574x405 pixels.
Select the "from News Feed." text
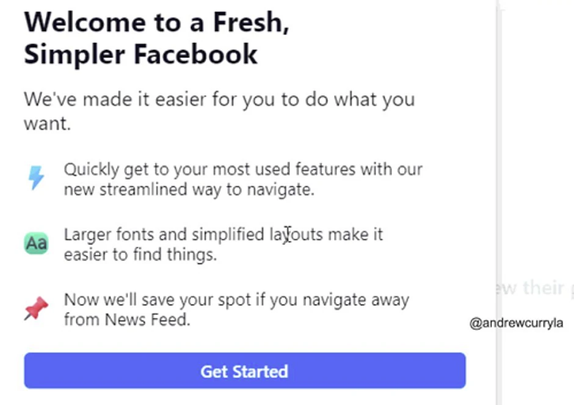127,319
